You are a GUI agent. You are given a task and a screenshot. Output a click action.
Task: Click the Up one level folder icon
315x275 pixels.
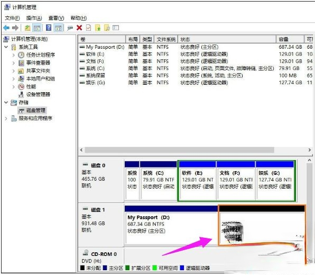coord(27,28)
